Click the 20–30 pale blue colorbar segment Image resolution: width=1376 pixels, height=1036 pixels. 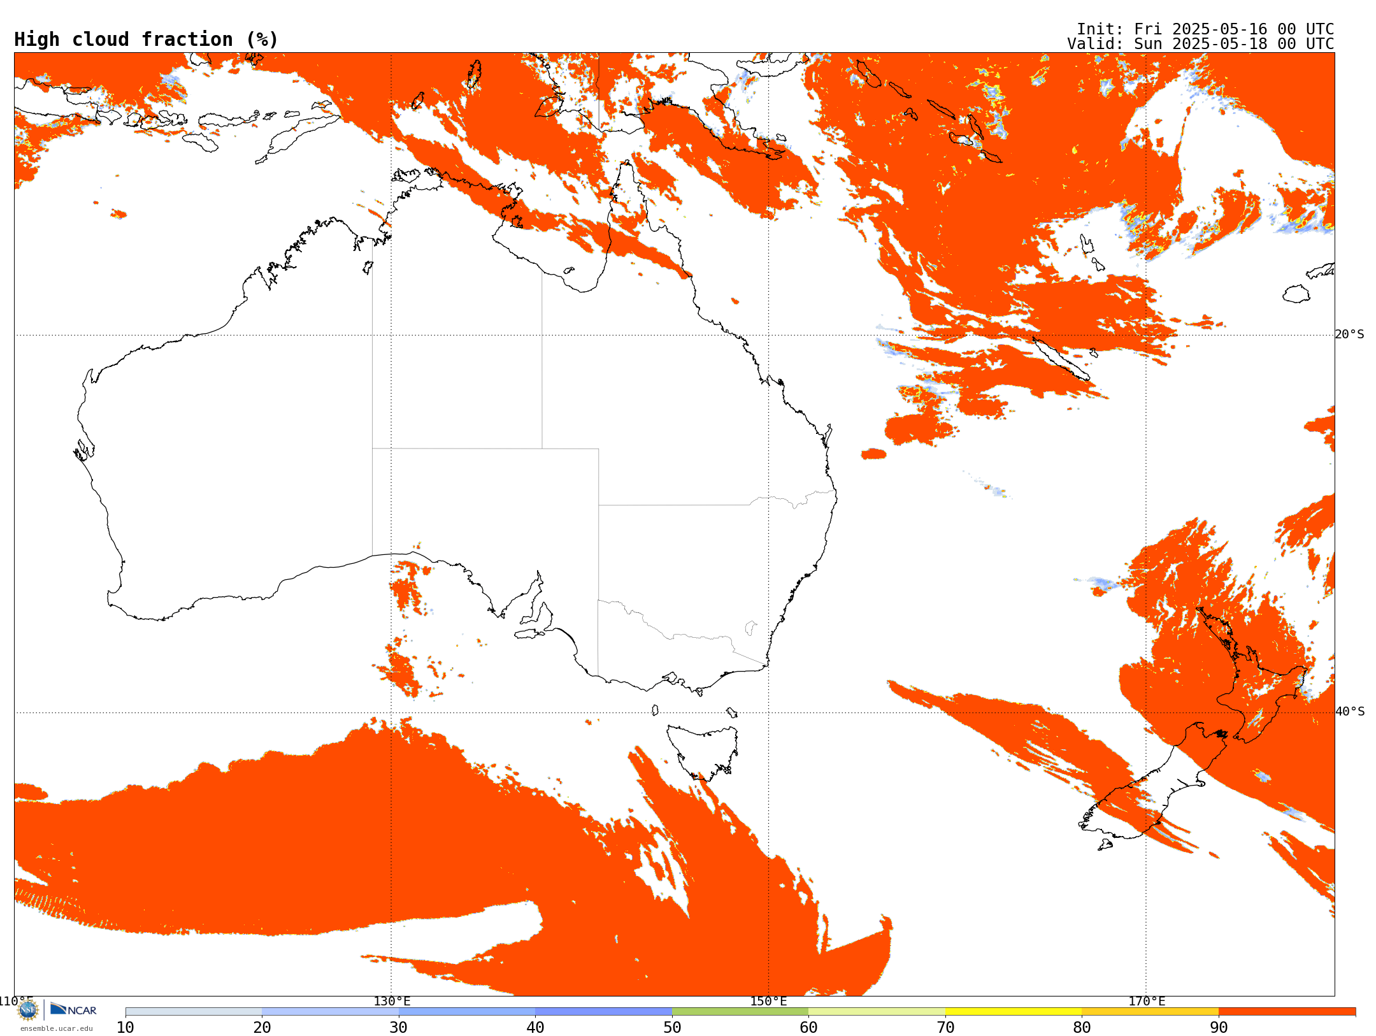(330, 1012)
